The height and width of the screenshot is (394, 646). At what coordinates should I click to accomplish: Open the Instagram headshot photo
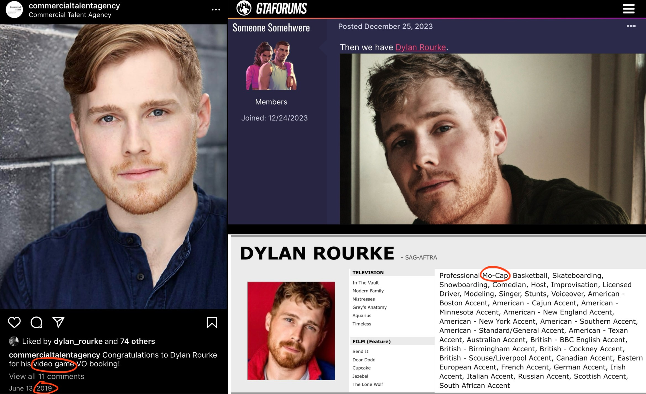pyautogui.click(x=113, y=167)
